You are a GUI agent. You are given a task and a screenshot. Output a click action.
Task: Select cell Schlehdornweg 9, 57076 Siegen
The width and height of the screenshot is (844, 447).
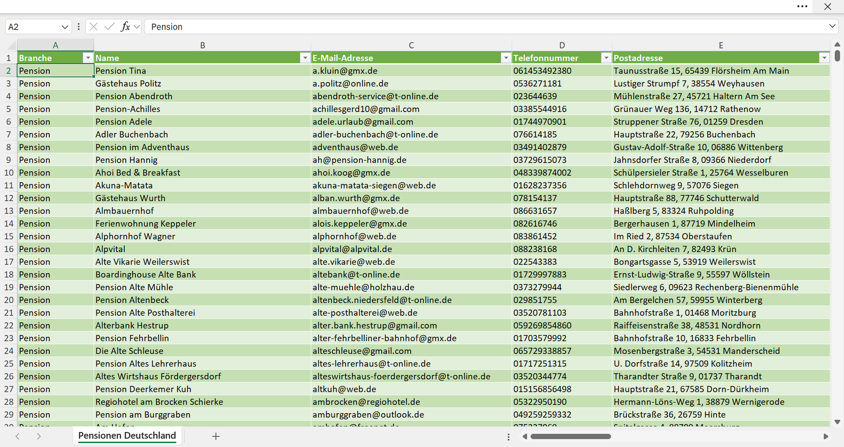[721, 185]
